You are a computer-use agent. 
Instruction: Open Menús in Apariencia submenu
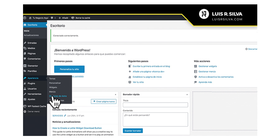click(x=52, y=91)
